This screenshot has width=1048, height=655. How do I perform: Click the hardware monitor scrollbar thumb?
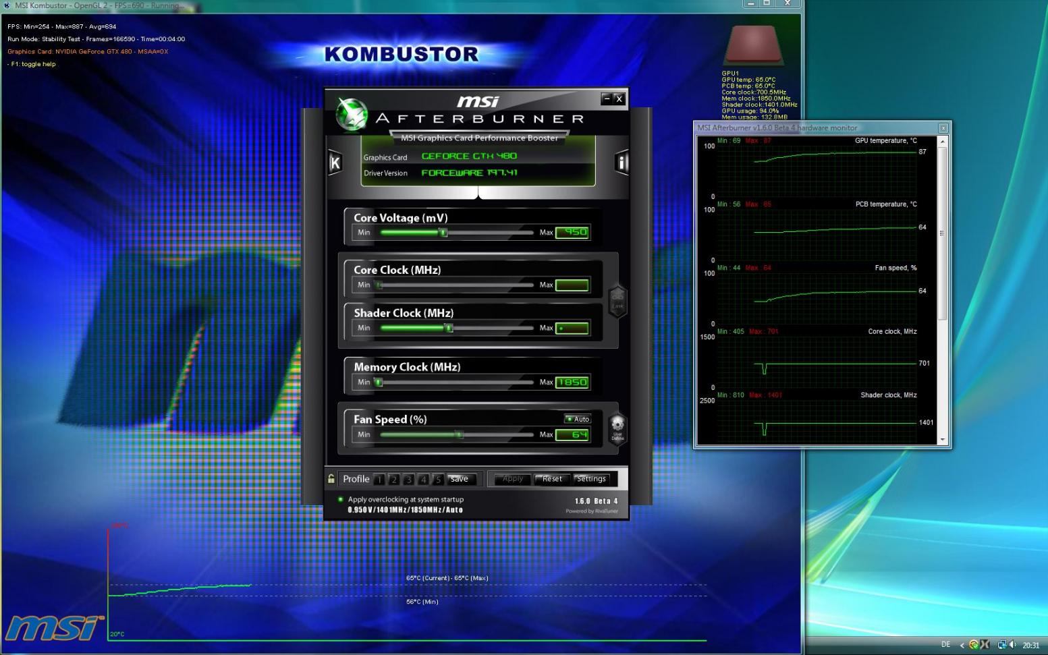[943, 233]
